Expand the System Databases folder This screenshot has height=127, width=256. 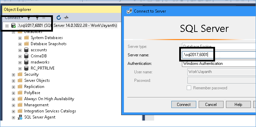20,38
